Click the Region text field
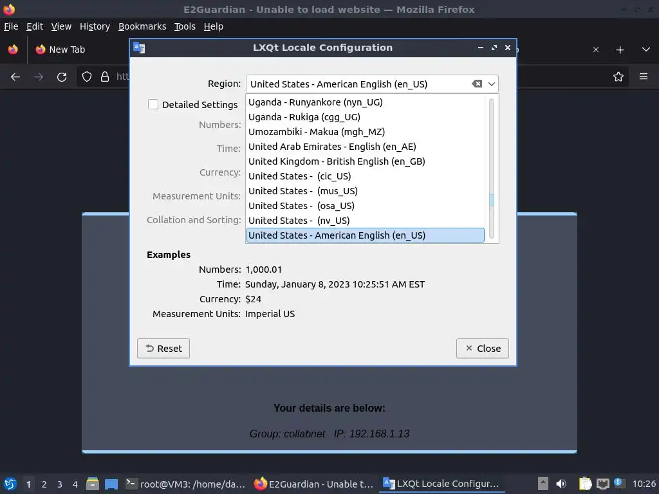 click(x=359, y=84)
